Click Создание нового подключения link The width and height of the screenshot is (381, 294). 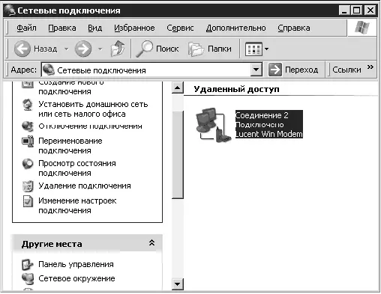coord(71,88)
